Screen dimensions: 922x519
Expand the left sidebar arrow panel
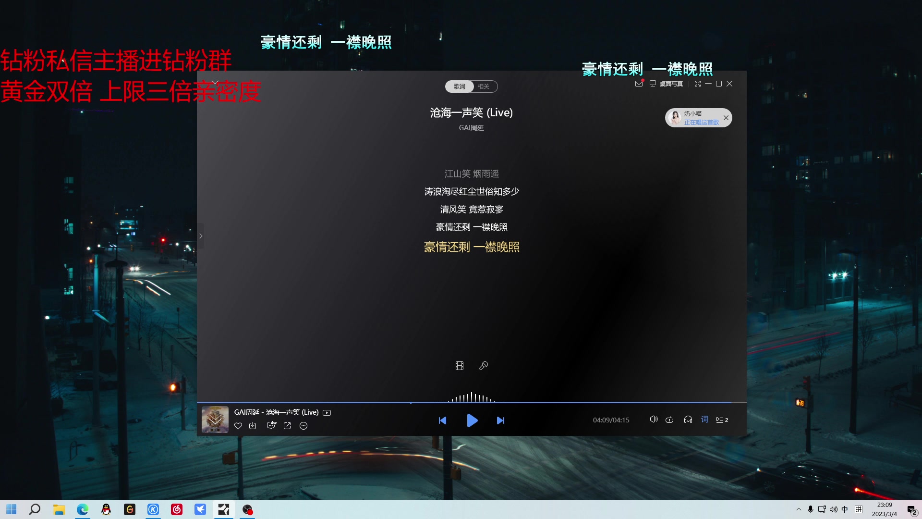pos(201,235)
